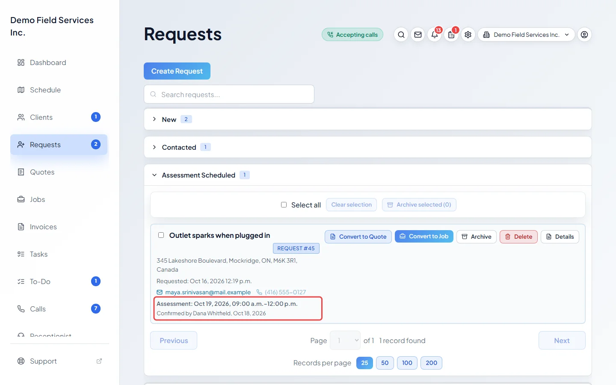Viewport: 616px width, 385px height.
Task: Open the Demo Field Services Inc. company dropdown
Action: pos(526,35)
